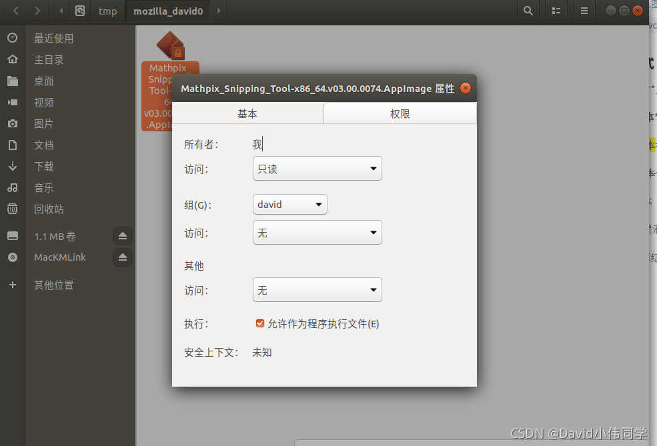Select the 1.1 MB 卷 volume
Screen dimensions: 657x446
(x=55, y=236)
